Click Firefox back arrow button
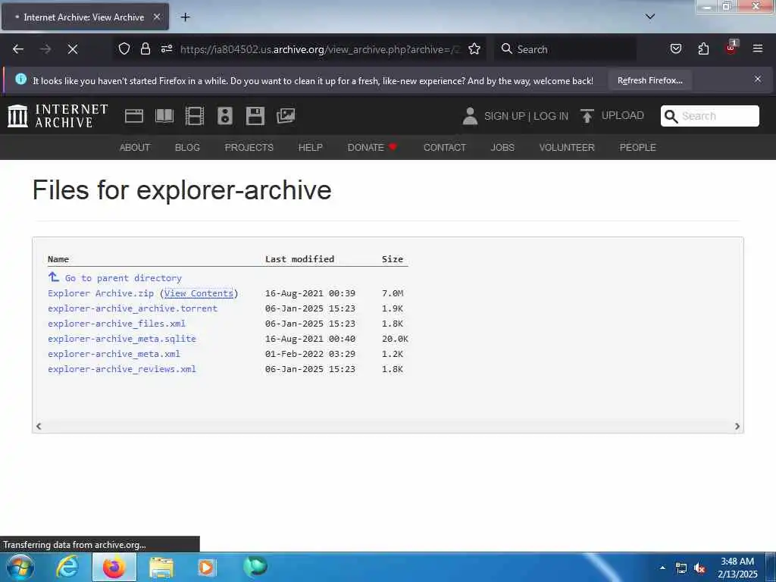 tap(18, 49)
